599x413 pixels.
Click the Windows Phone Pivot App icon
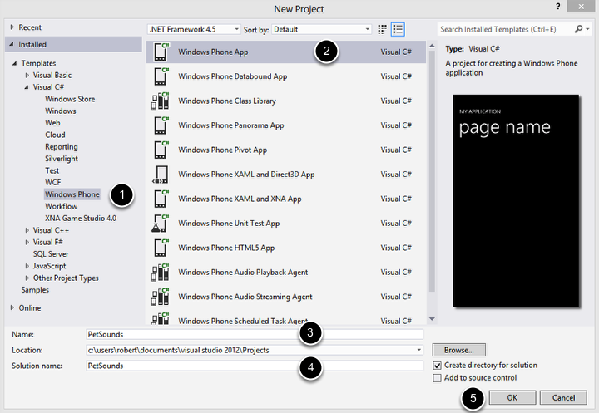coord(161,150)
